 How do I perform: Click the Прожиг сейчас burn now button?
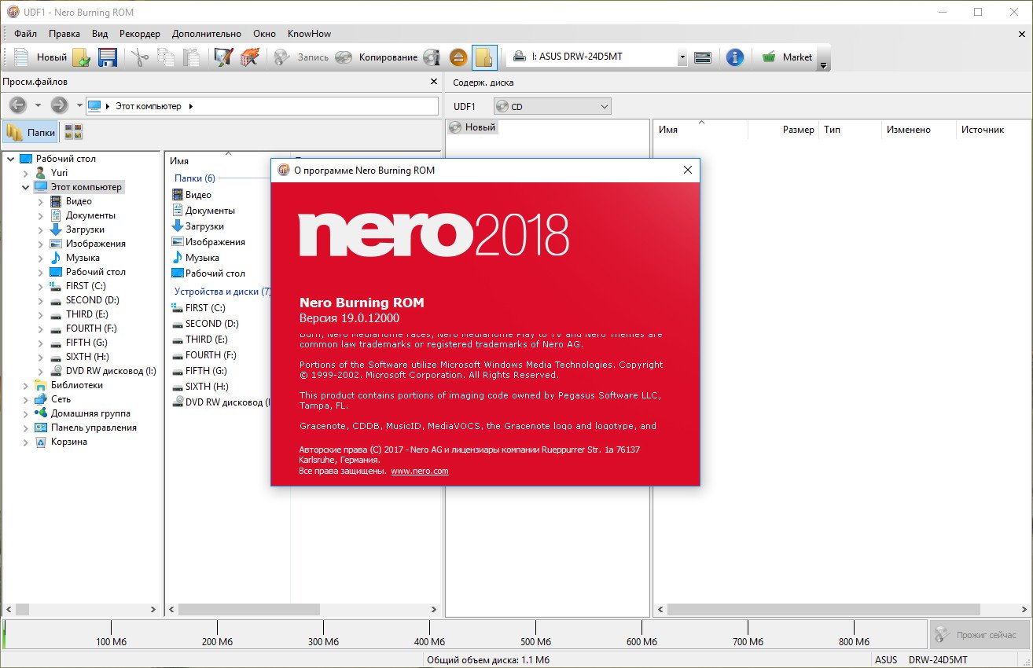point(978,635)
